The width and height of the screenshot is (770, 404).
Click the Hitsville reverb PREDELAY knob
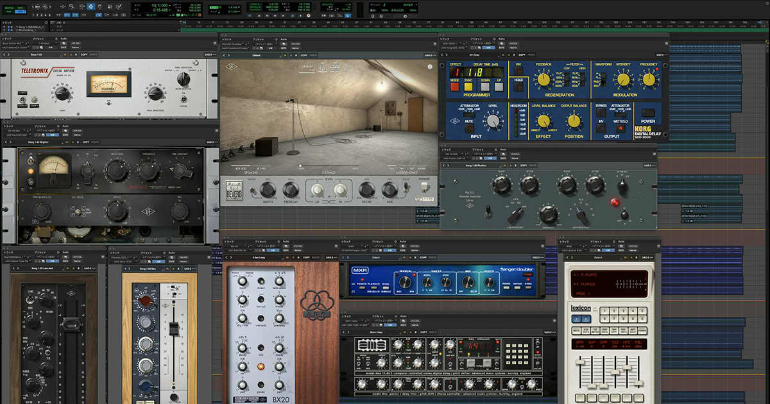click(x=291, y=189)
